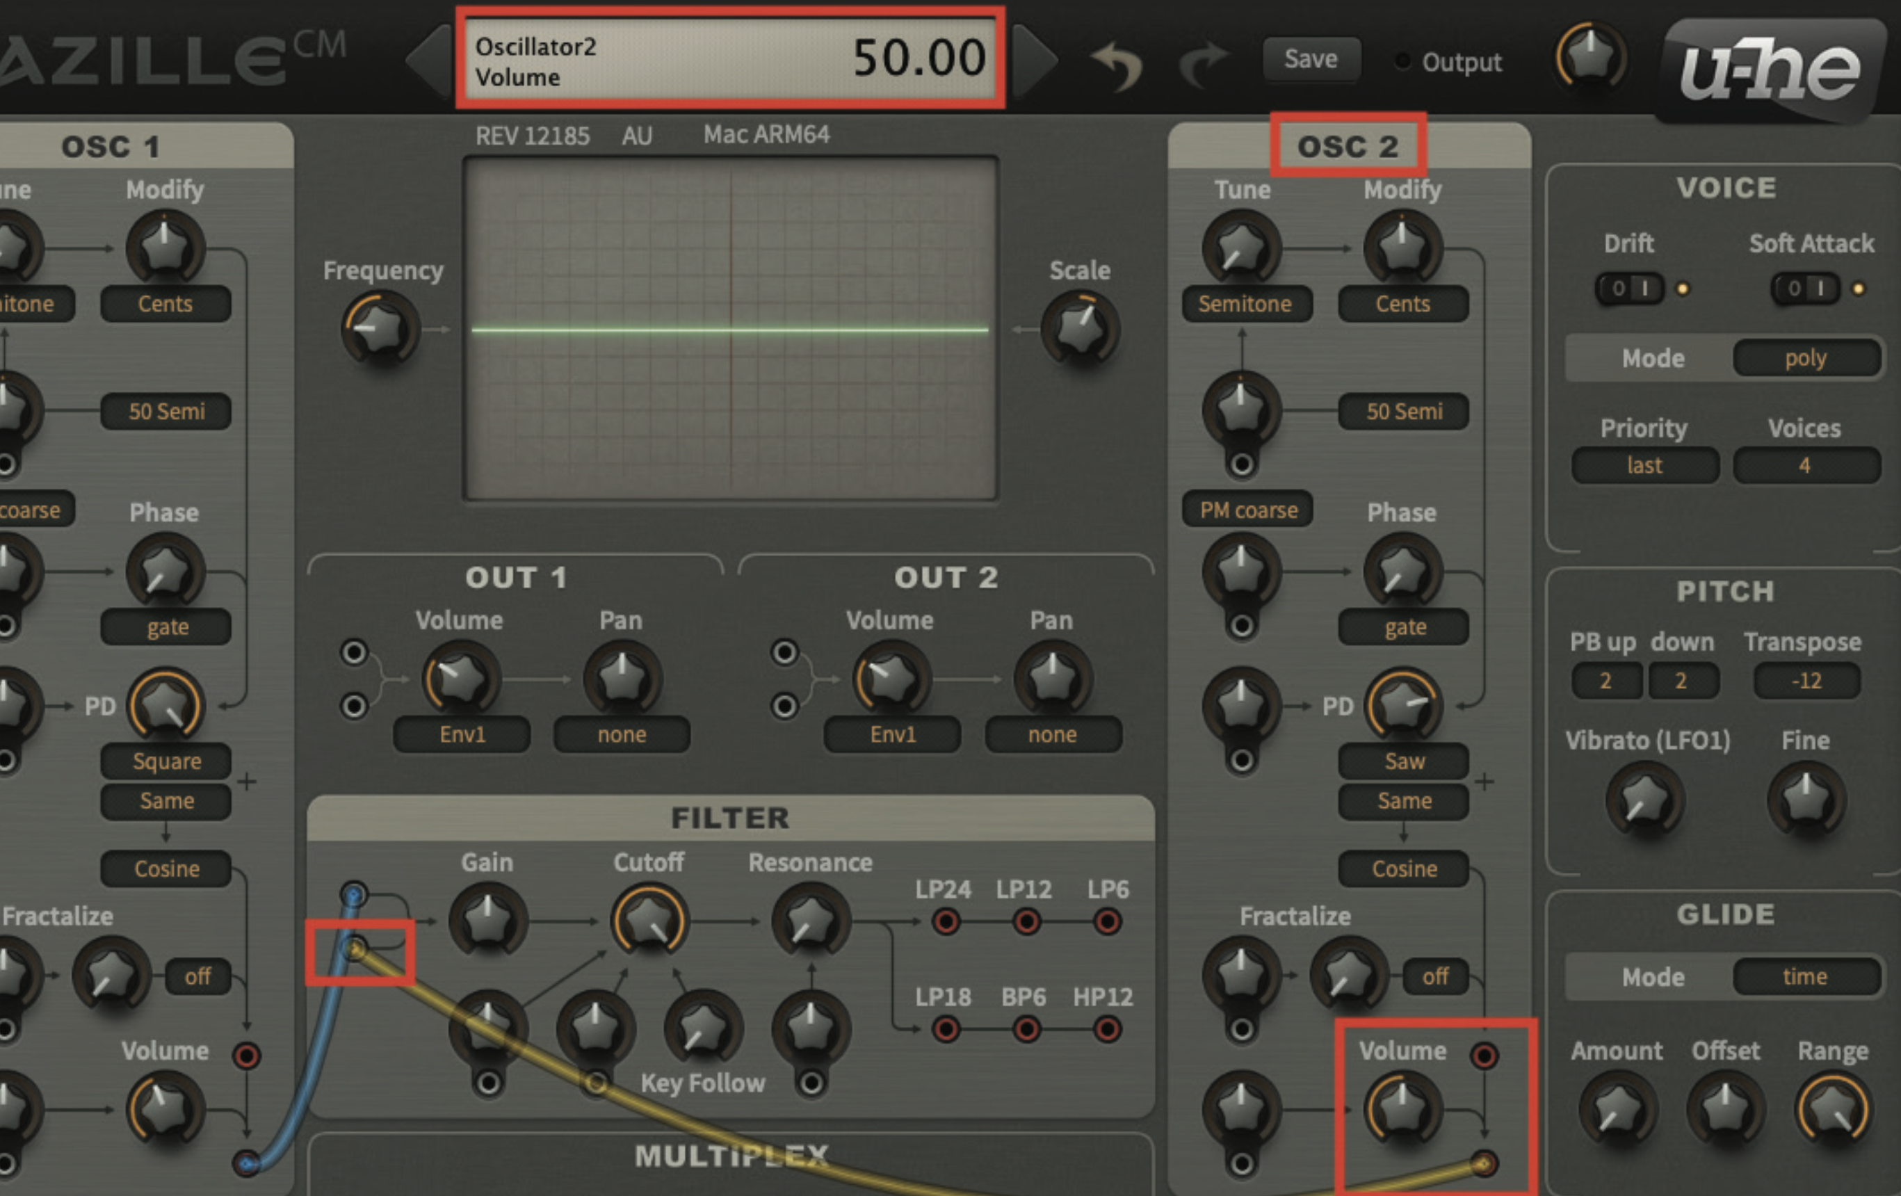Adjust the OUT 1 Pan knob
The image size is (1901, 1196).
[622, 678]
